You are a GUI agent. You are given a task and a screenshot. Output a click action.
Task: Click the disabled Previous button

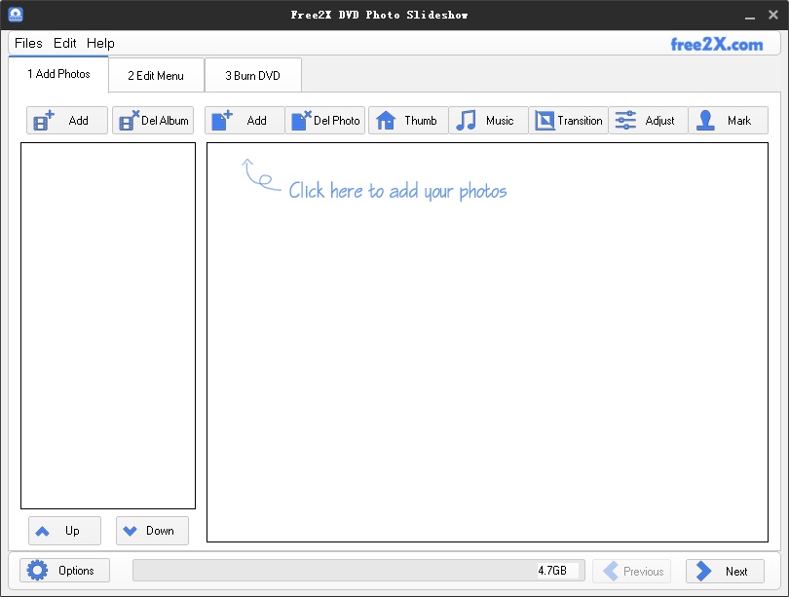tap(631, 572)
